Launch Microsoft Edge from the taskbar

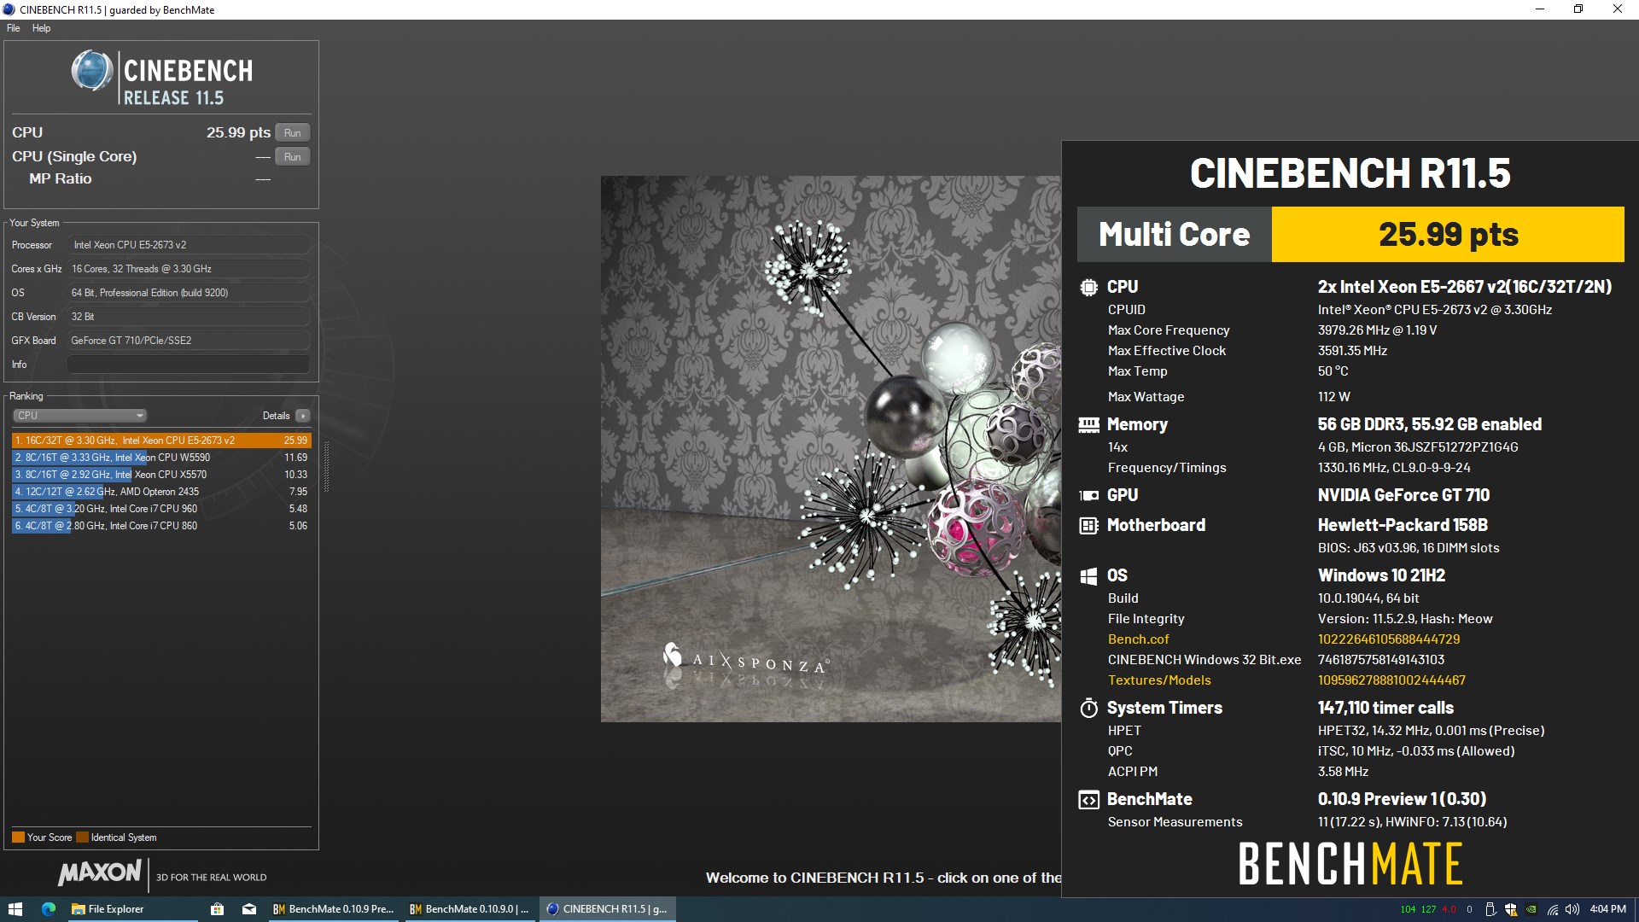49,909
